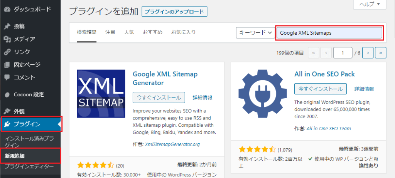395x178 pixels.
Task: Focus the plugin search field
Action: [329, 33]
